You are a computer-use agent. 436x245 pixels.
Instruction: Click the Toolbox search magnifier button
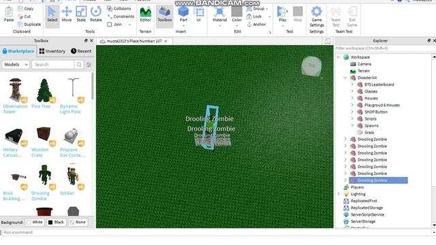tap(79, 65)
